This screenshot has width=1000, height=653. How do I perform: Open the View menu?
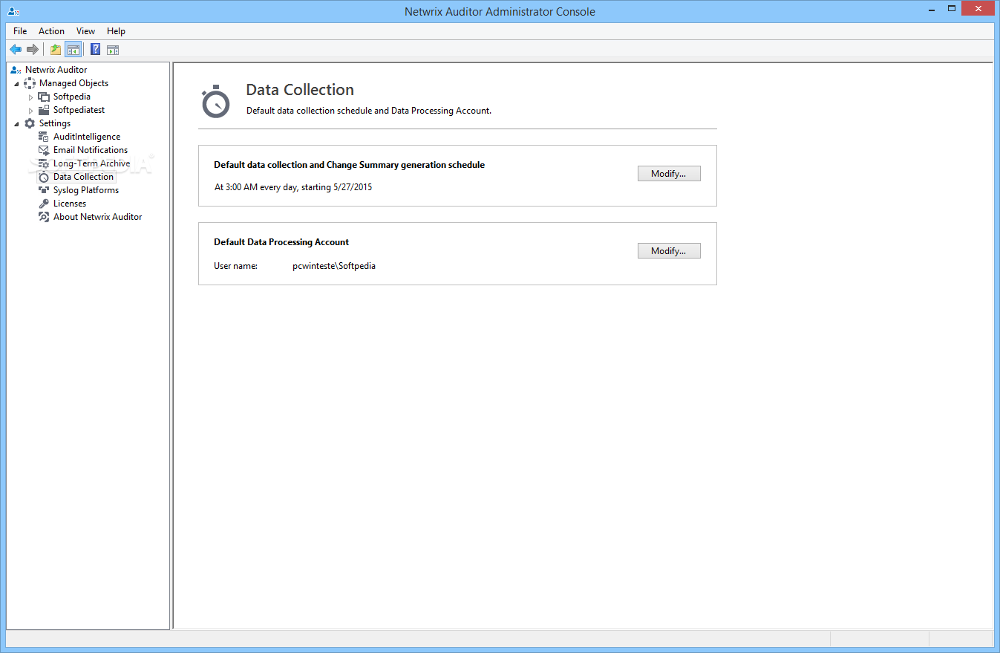coord(85,31)
